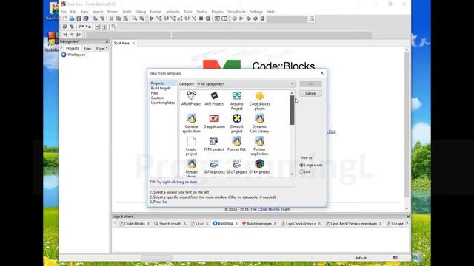Click the Start here page scroll-down arrow
Screen dimensions: 474x266
[x=407, y=208]
